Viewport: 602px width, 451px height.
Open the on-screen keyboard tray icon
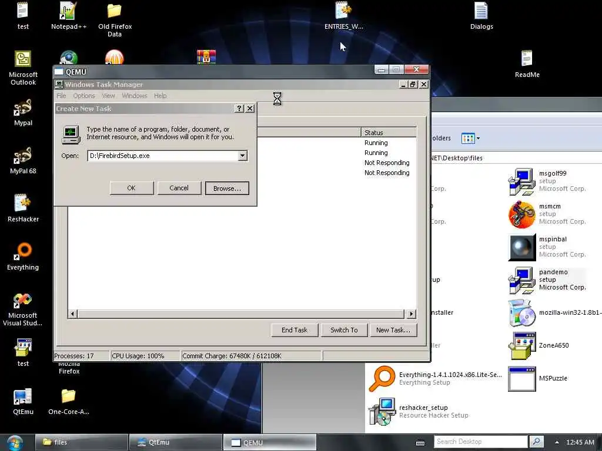tap(420, 443)
